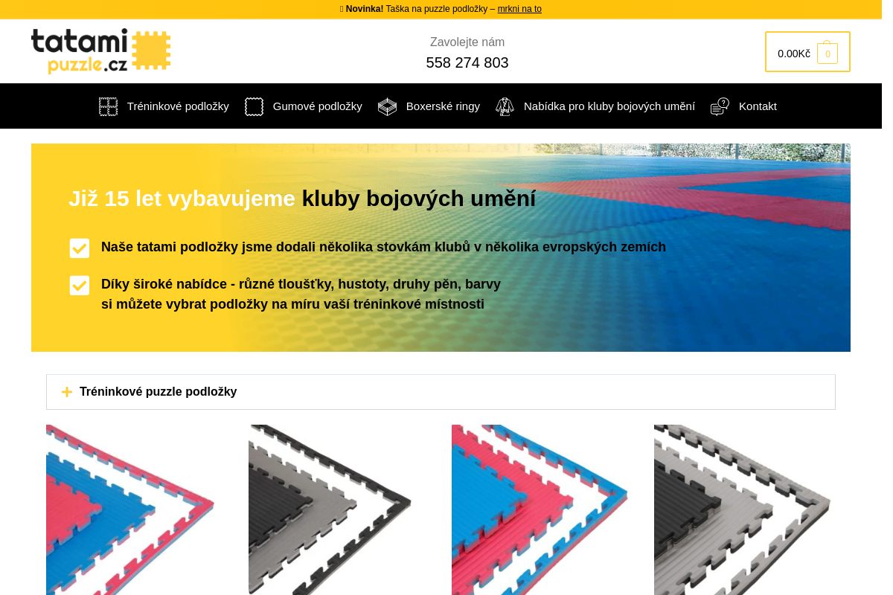Open the grey-black puzzle mat product image
893x595 pixels.
tap(743, 509)
